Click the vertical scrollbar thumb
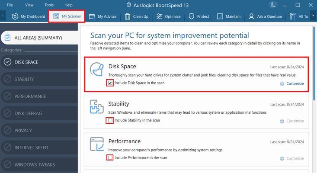317x173 pixels. [314, 63]
